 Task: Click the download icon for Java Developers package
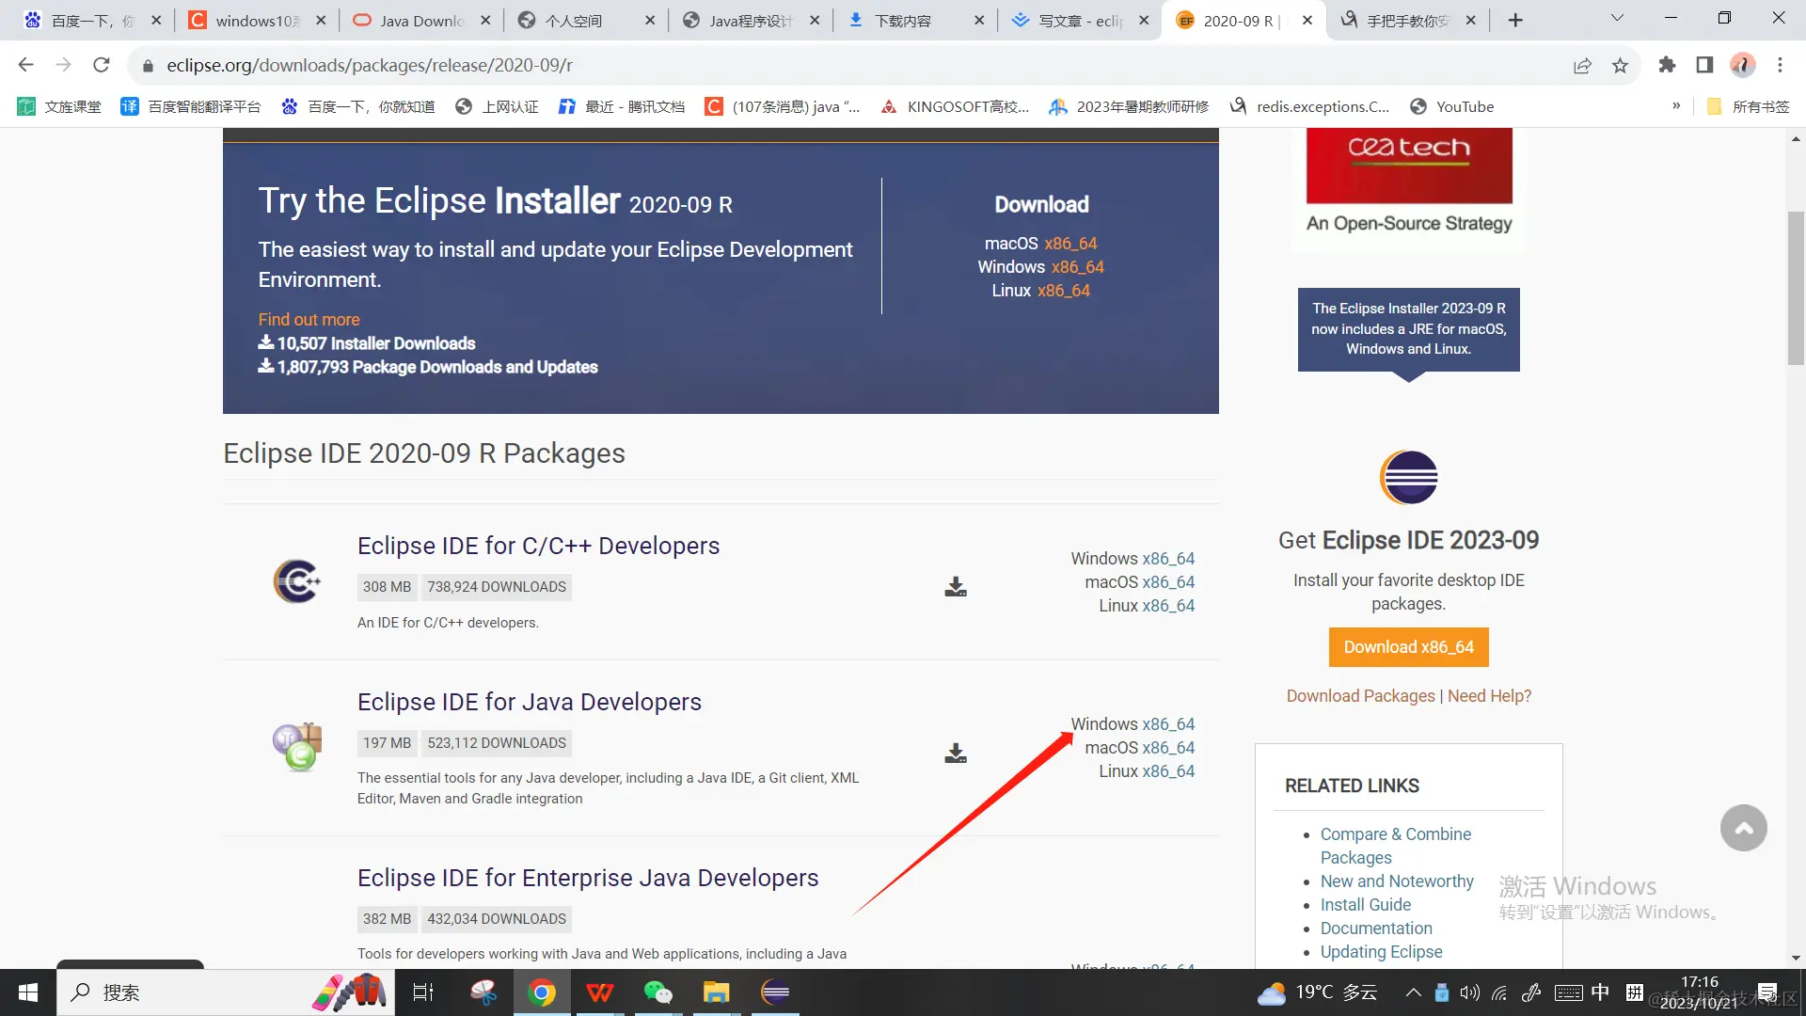956,753
